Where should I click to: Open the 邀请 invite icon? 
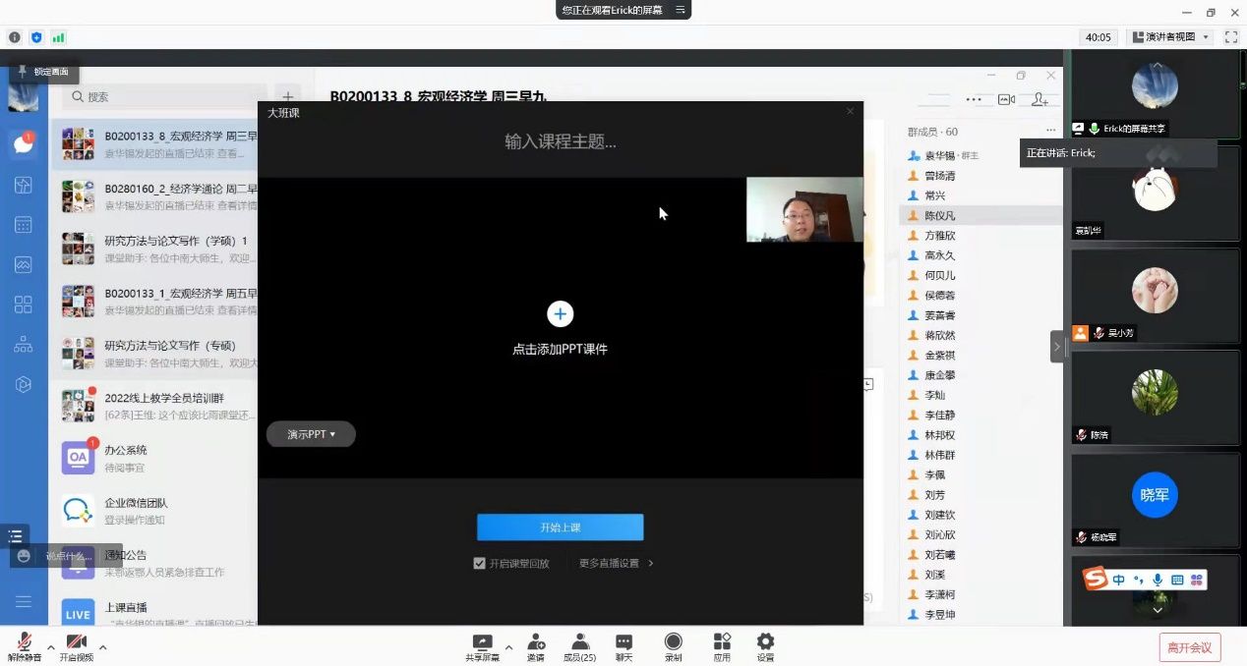535,642
